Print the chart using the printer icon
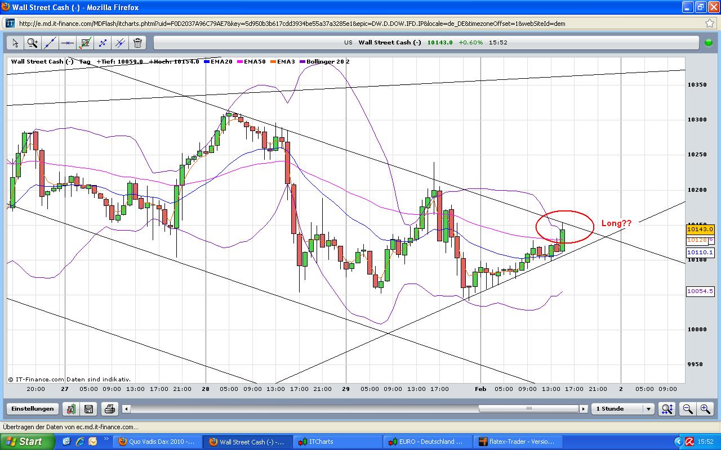Screen dimensions: 721x450 click(x=110, y=409)
